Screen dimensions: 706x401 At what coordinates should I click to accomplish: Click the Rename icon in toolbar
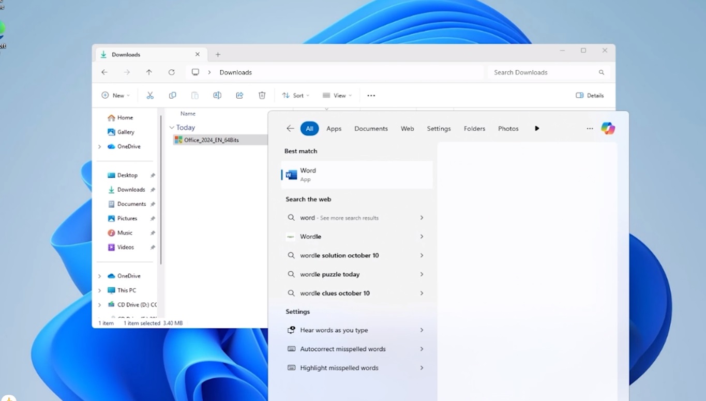point(217,96)
